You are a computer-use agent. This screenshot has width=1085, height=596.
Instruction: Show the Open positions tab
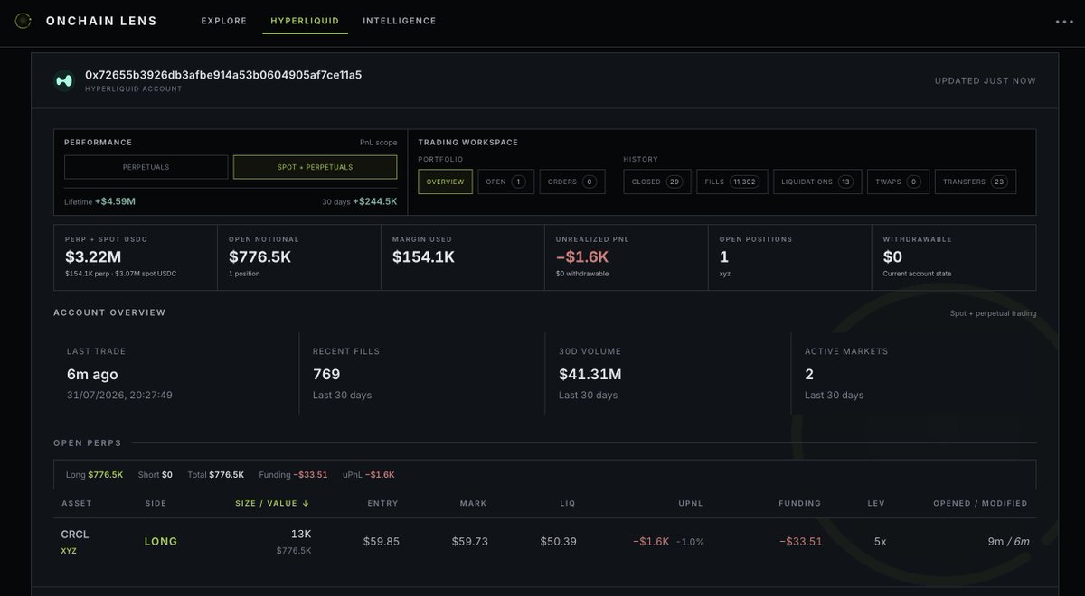click(x=506, y=182)
